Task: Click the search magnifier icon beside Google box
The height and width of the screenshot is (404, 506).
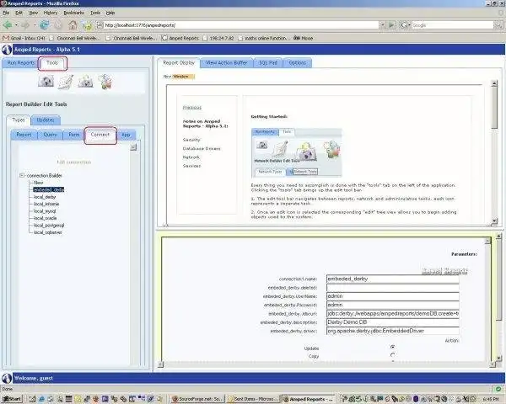Action: (x=498, y=24)
